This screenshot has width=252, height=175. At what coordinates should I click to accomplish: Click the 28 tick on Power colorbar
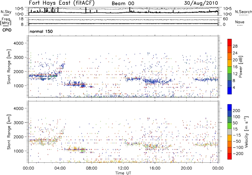235,46
